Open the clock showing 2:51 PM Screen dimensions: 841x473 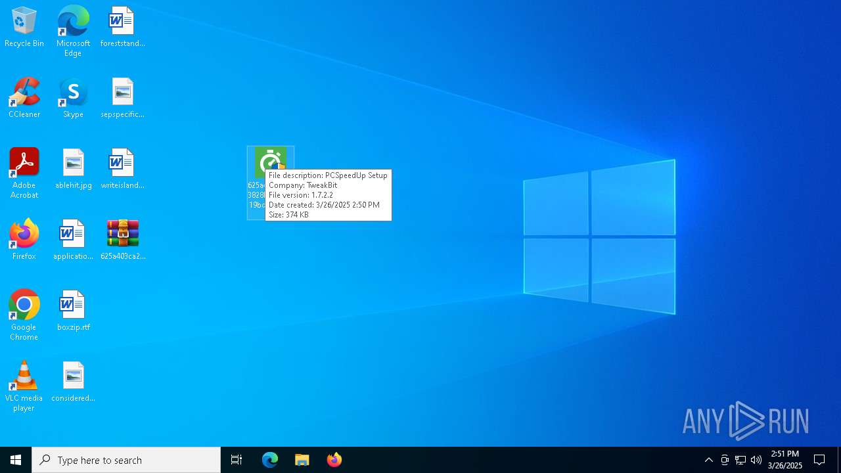point(785,460)
